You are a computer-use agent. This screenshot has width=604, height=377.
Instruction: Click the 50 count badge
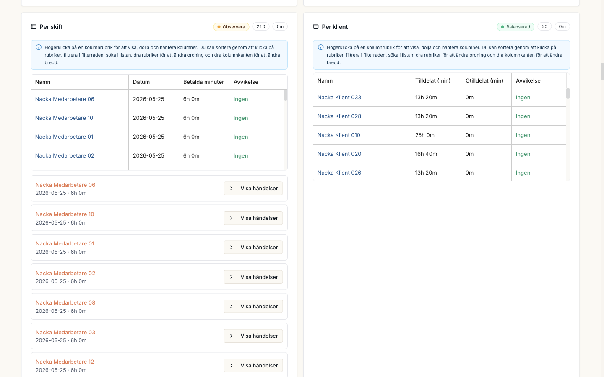point(544,26)
